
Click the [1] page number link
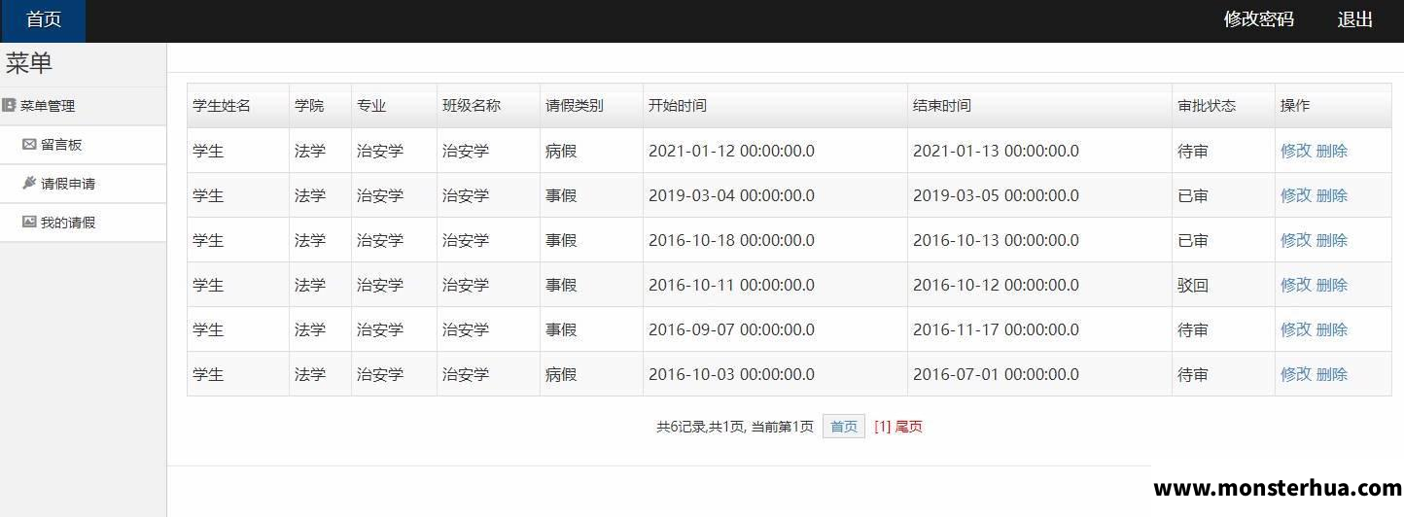(883, 426)
